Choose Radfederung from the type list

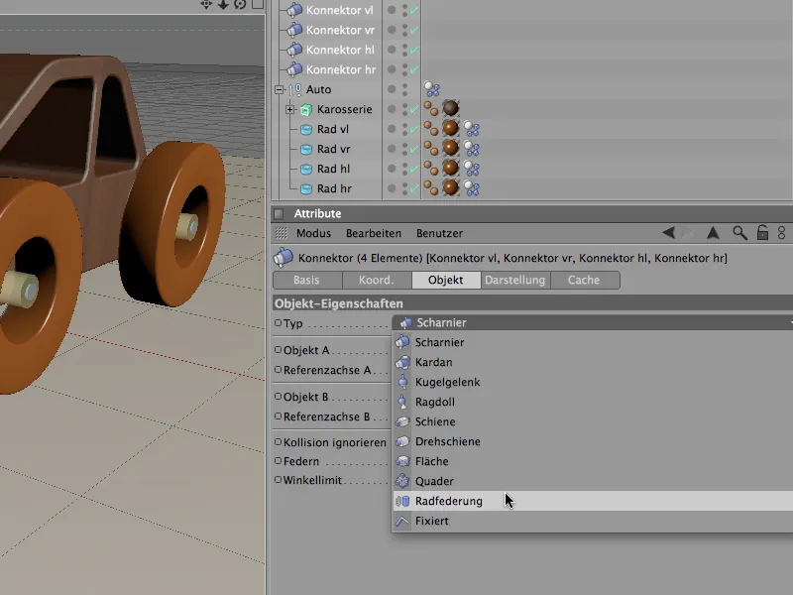point(448,501)
